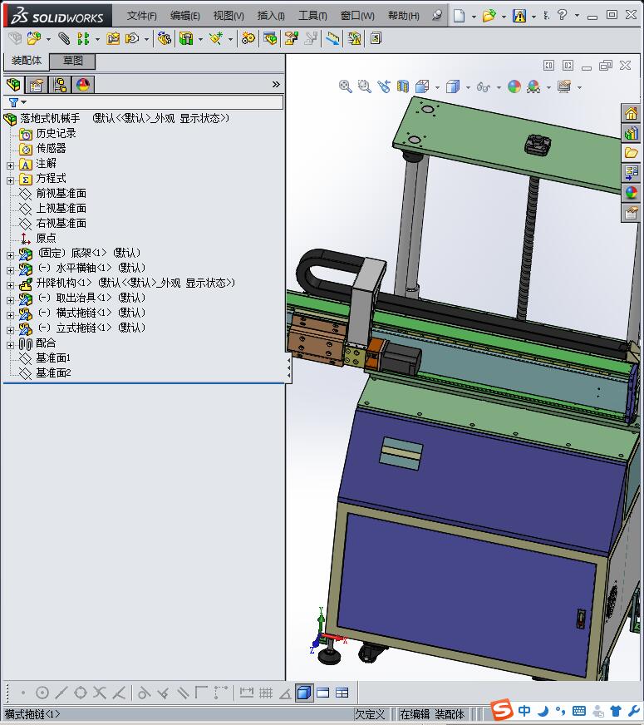Click the Open file folder icon
The height and width of the screenshot is (725, 644).
(489, 16)
